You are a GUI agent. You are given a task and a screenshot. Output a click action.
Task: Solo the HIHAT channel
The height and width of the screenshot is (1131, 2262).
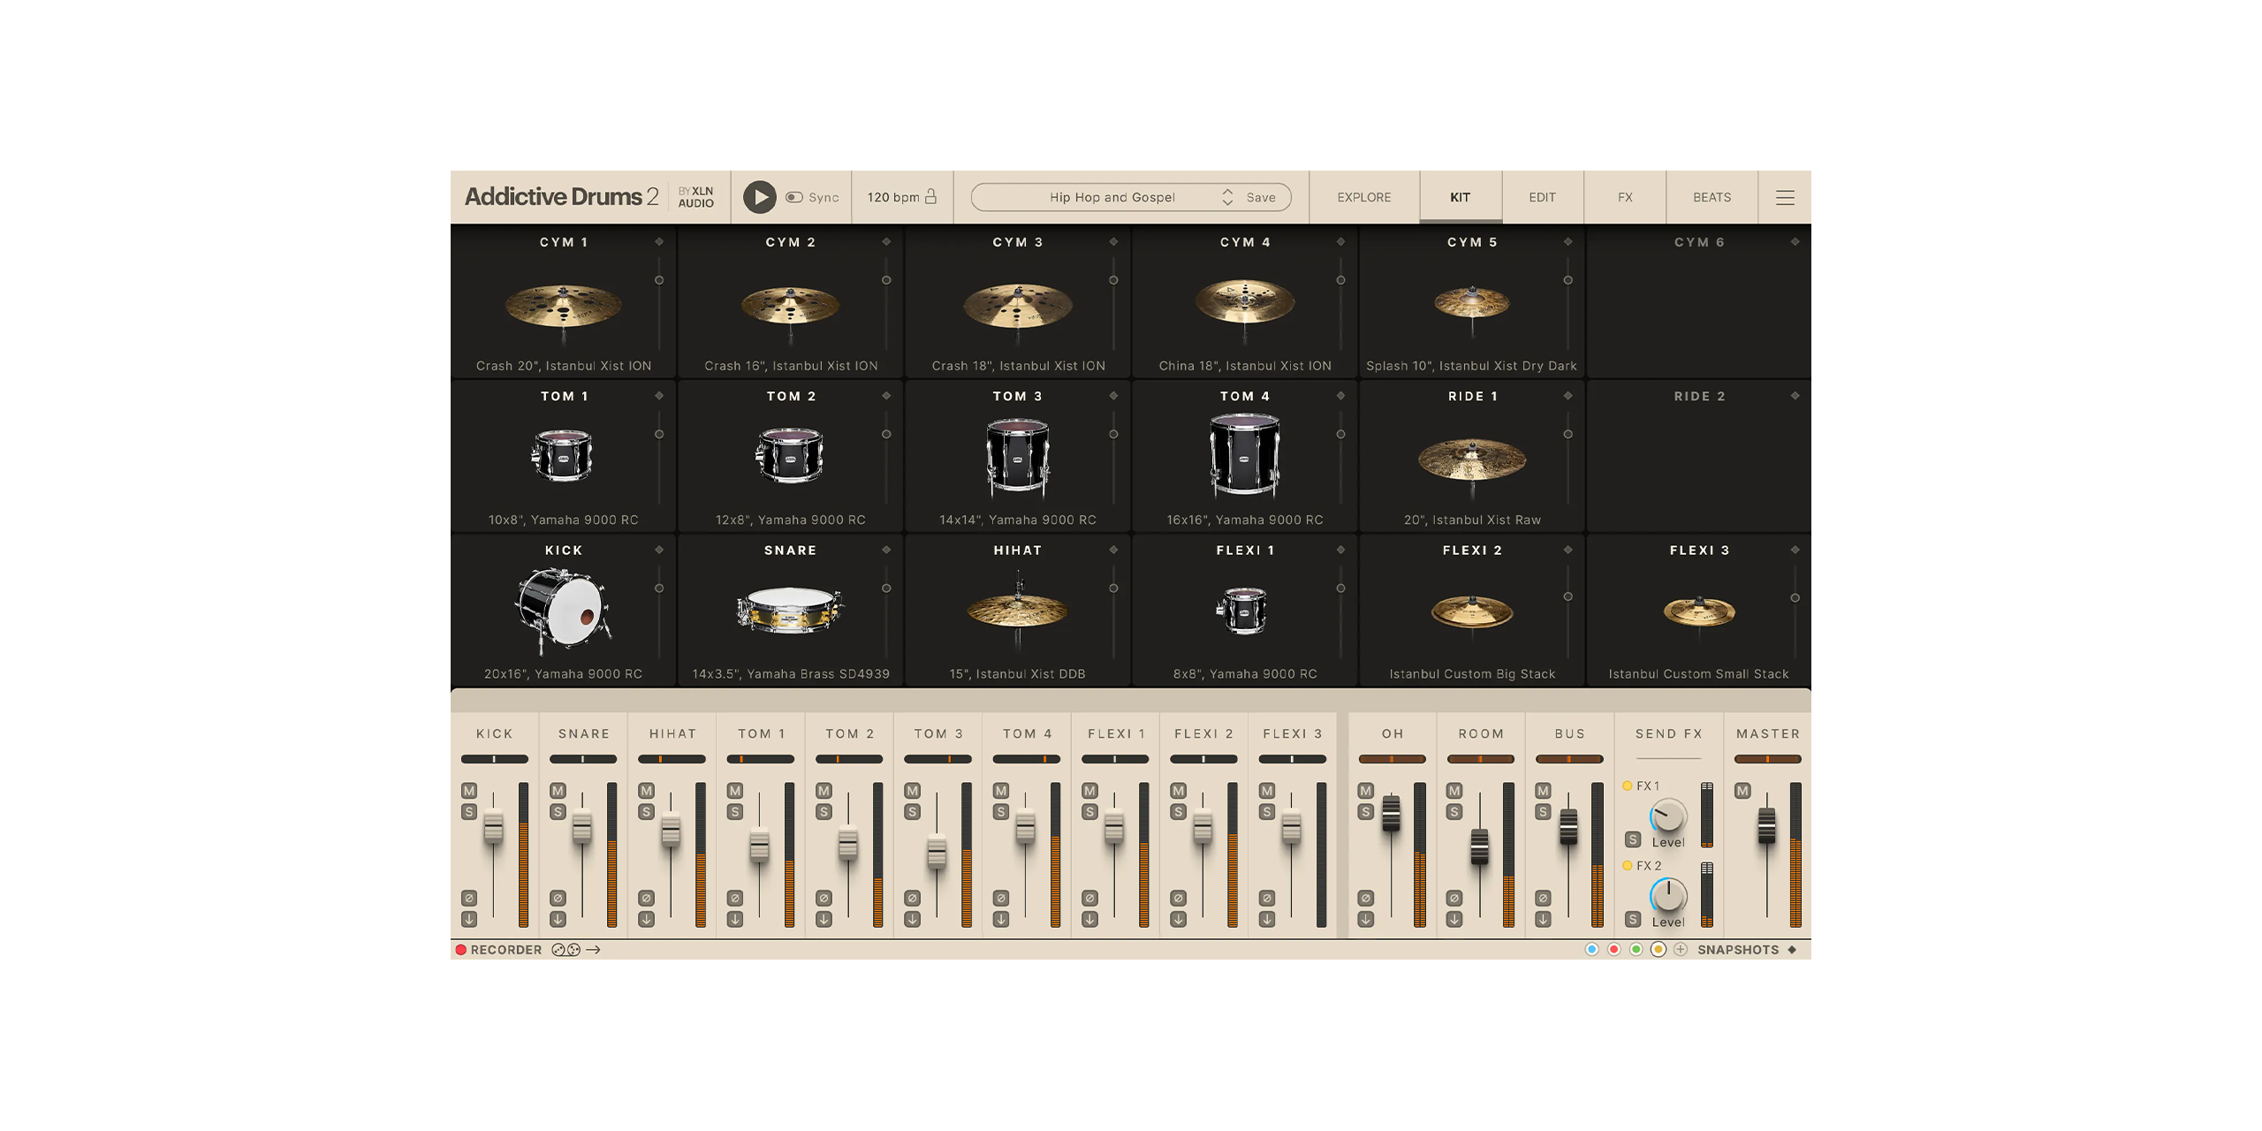click(647, 812)
